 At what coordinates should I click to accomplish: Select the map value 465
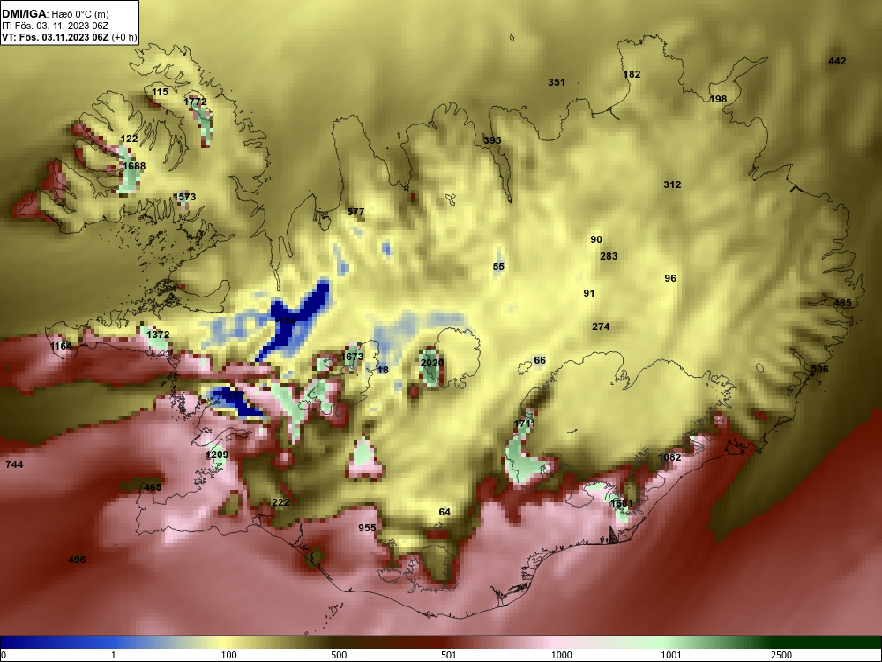point(153,487)
